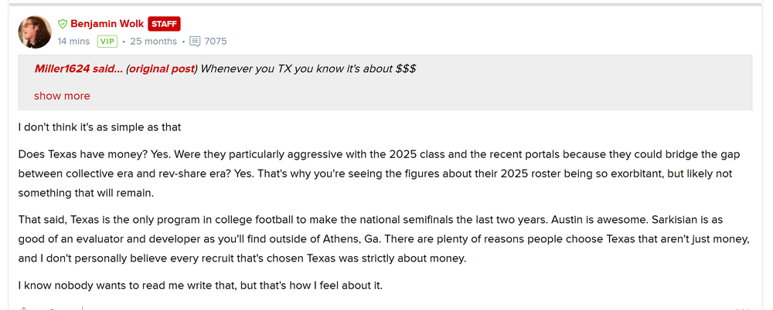Click the "14 mins" post timestamp
This screenshot has height=310, width=773.
click(x=73, y=42)
